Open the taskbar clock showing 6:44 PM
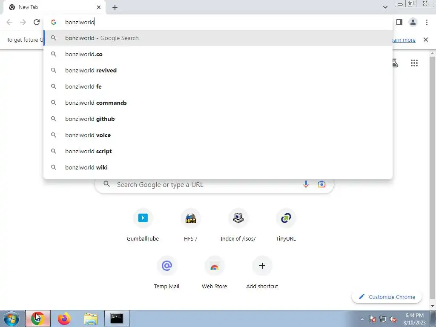This screenshot has height=327, width=436. point(414,319)
